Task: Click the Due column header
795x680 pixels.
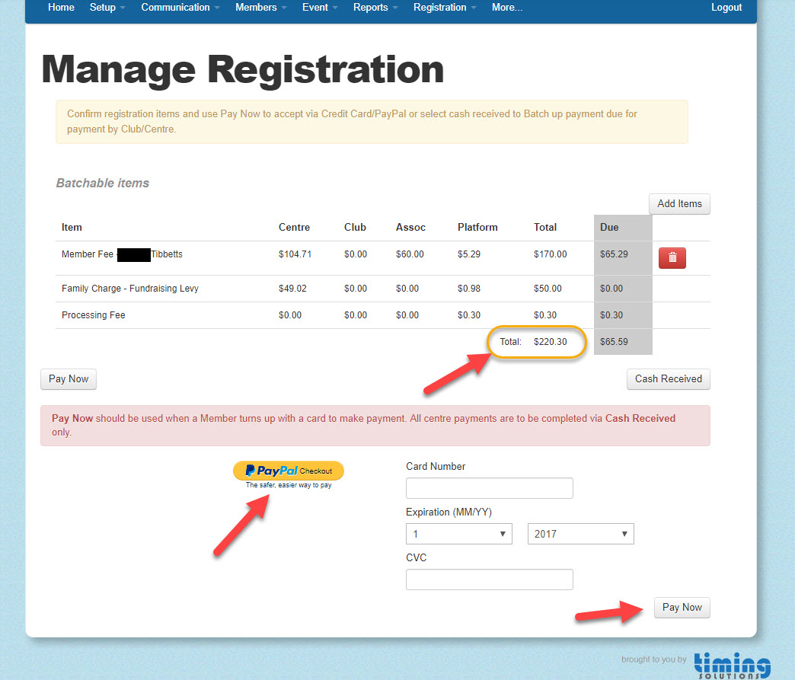Action: point(609,227)
